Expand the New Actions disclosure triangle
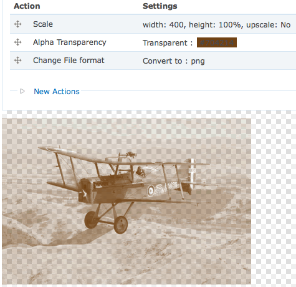This screenshot has height=287, width=296. click(22, 91)
